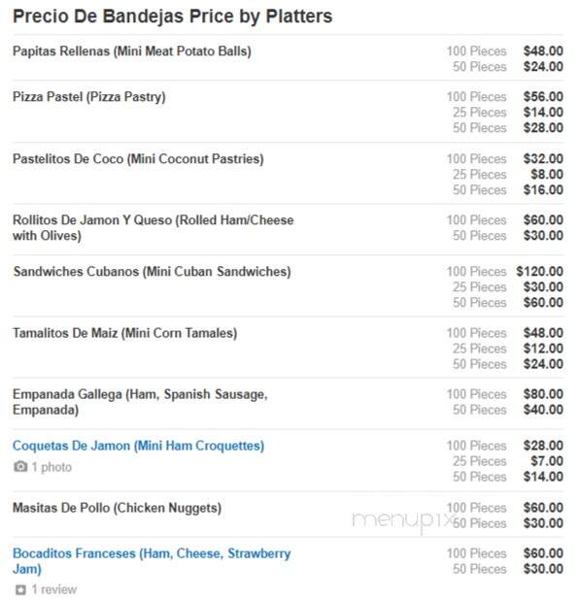Viewport: 578px width, 600px height.
Task: Open Coquetas De Jamon menu item link
Action: point(138,446)
